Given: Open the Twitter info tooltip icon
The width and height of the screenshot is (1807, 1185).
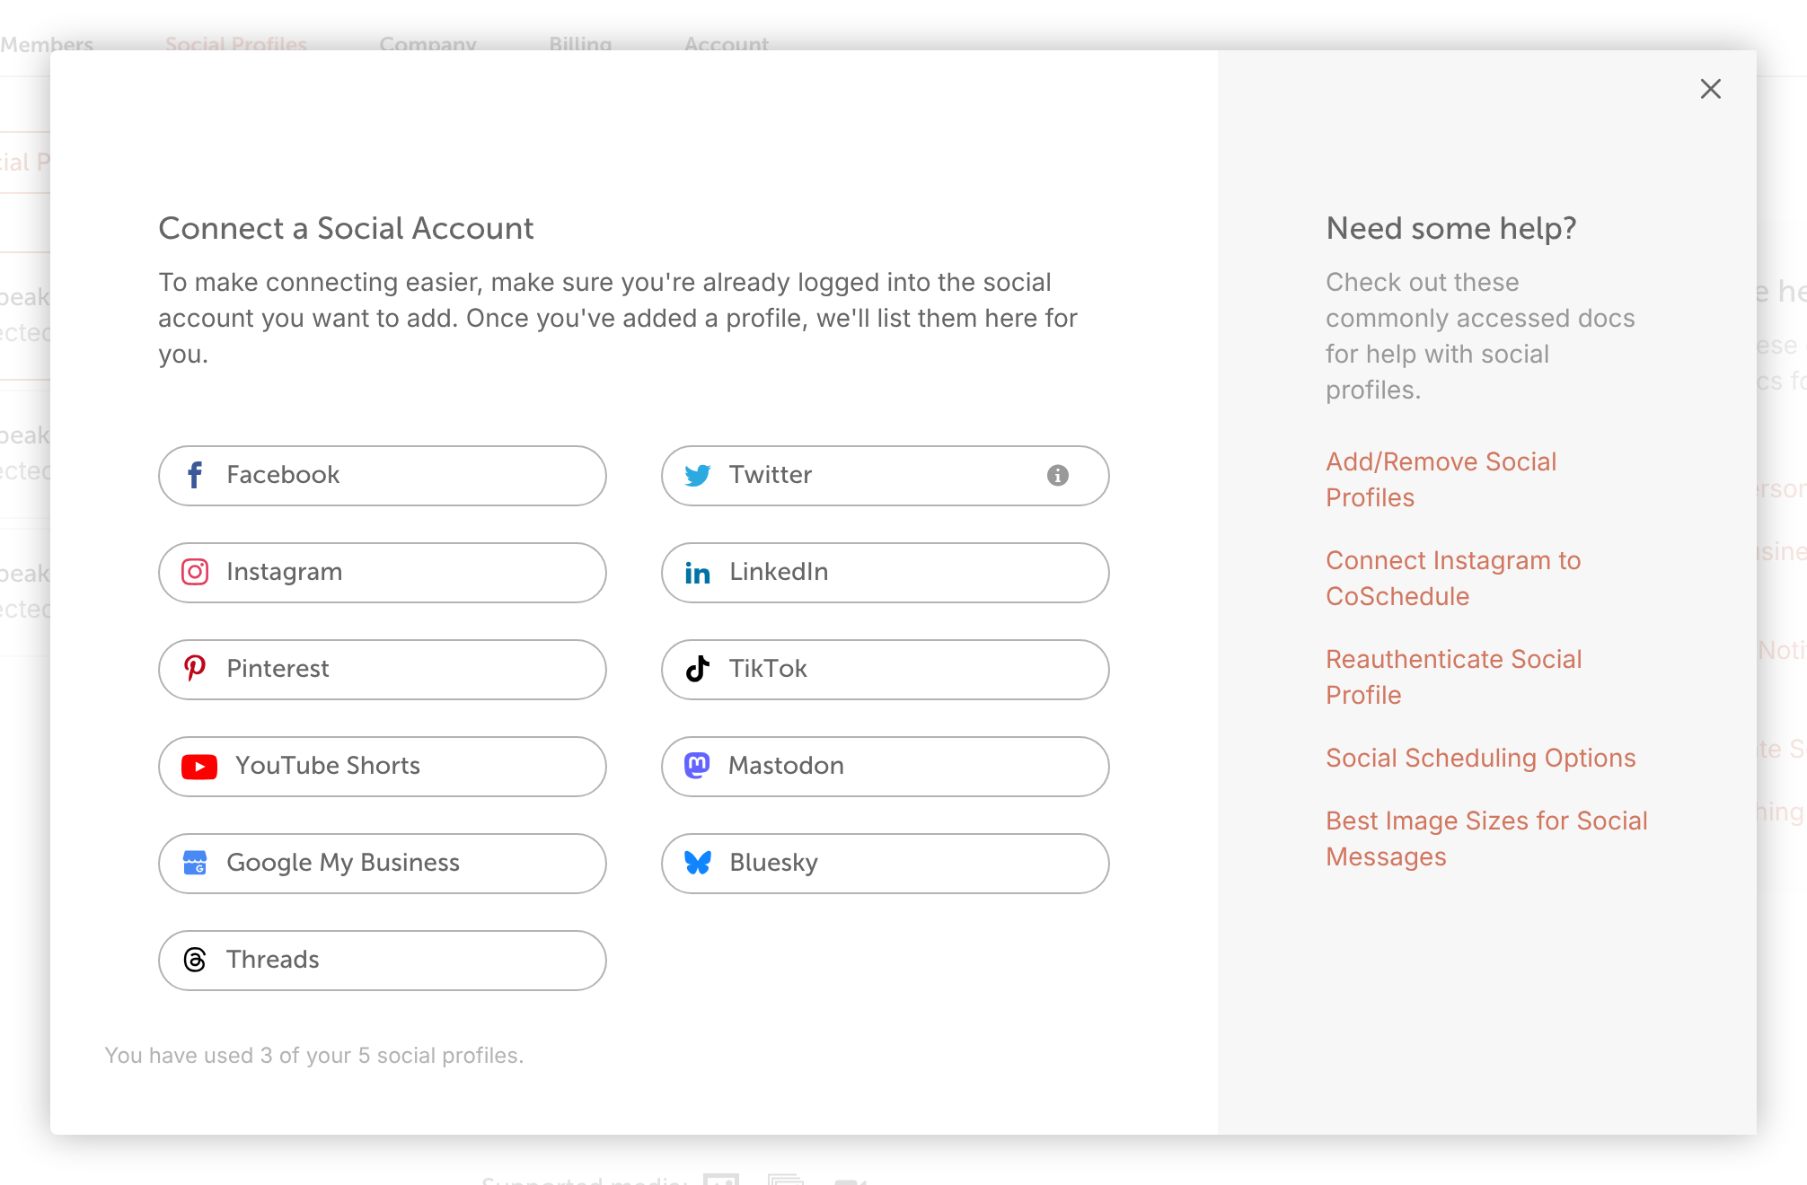Looking at the screenshot, I should (1058, 475).
